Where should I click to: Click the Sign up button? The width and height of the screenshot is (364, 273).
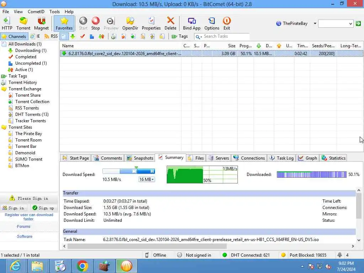[x=44, y=208]
